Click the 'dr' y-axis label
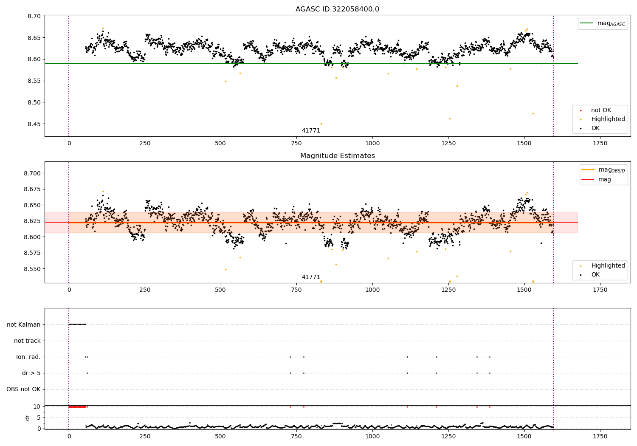The height and width of the screenshot is (446, 637). (x=27, y=418)
